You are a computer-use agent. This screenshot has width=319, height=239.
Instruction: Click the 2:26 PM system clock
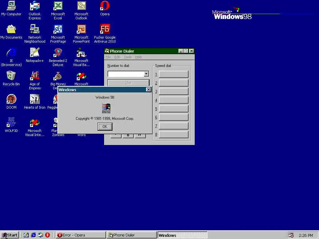pos(306,235)
